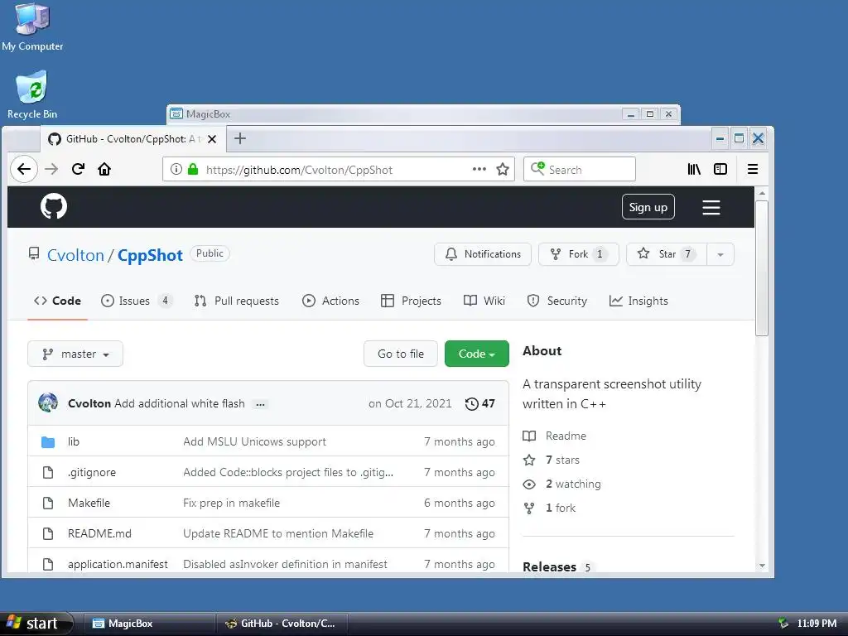Open the 'Fix prep in makefile' commit
Screen dimensions: 848x636
[232, 503]
